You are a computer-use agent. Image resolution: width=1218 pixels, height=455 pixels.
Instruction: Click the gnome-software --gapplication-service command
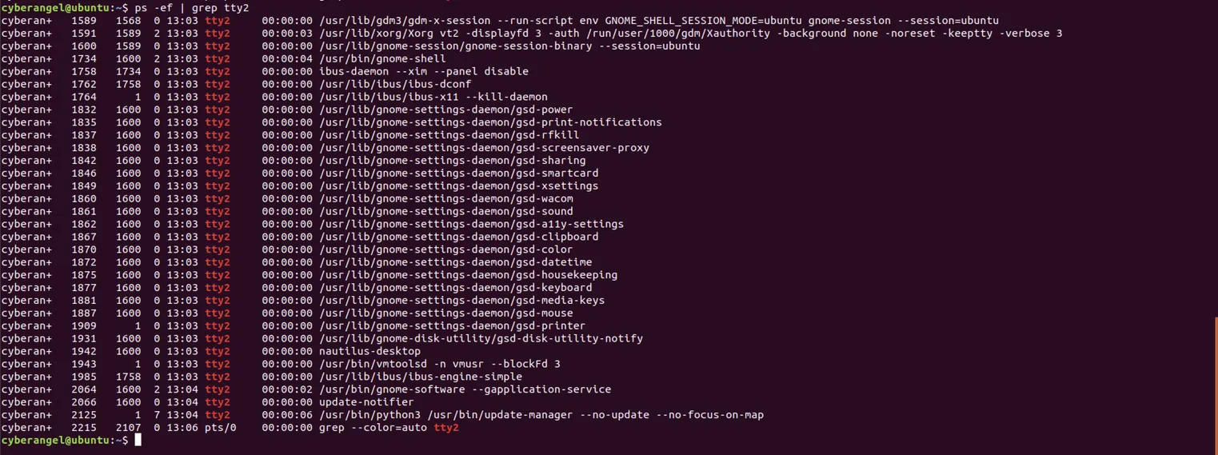pos(465,389)
